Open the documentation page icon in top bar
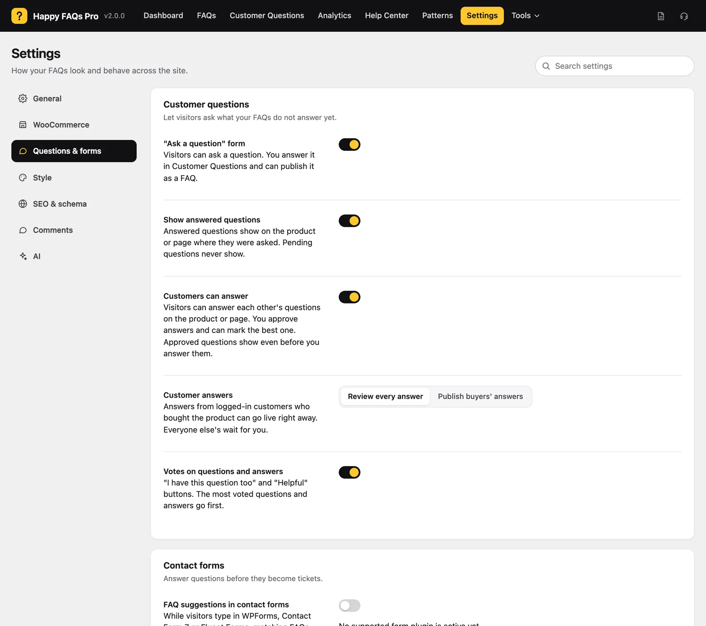The width and height of the screenshot is (706, 626). coord(661,16)
